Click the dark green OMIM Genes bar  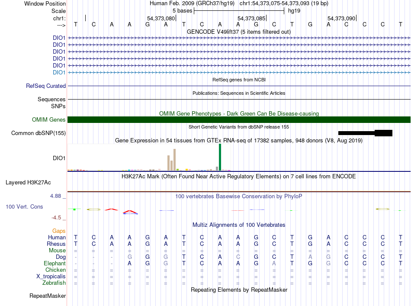(x=239, y=119)
